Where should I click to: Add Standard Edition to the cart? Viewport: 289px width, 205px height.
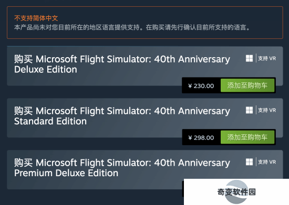(x=247, y=137)
